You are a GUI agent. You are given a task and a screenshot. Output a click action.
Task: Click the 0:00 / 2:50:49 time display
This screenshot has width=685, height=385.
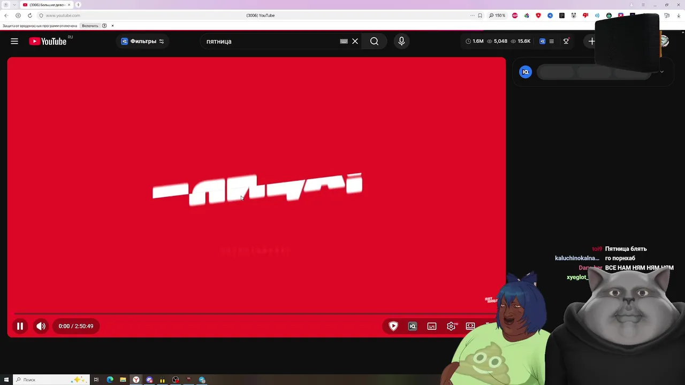point(76,326)
